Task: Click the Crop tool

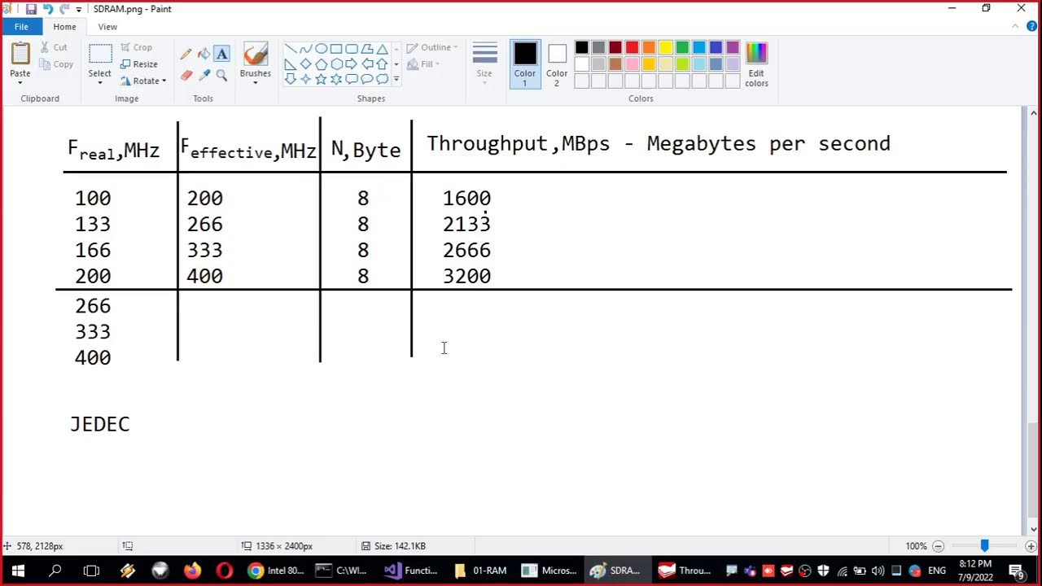Action: tap(136, 47)
